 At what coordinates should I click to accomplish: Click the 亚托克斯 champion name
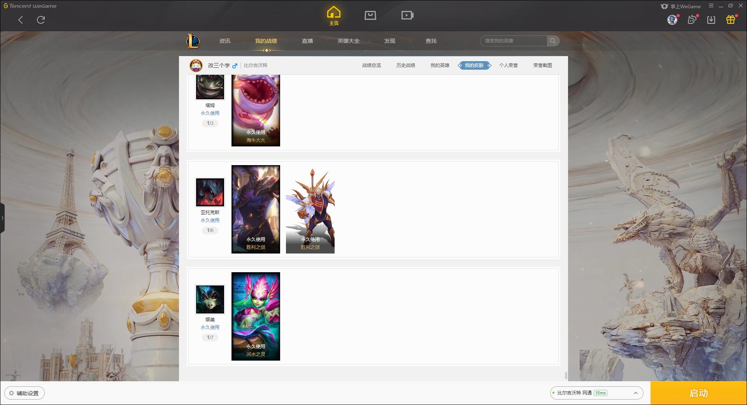pos(210,213)
